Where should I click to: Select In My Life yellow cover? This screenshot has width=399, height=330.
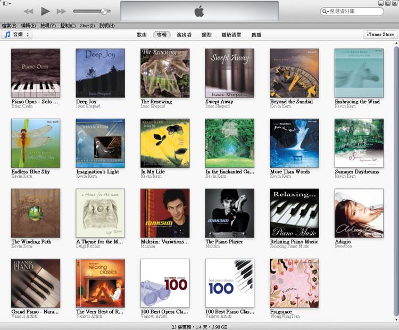point(165,143)
